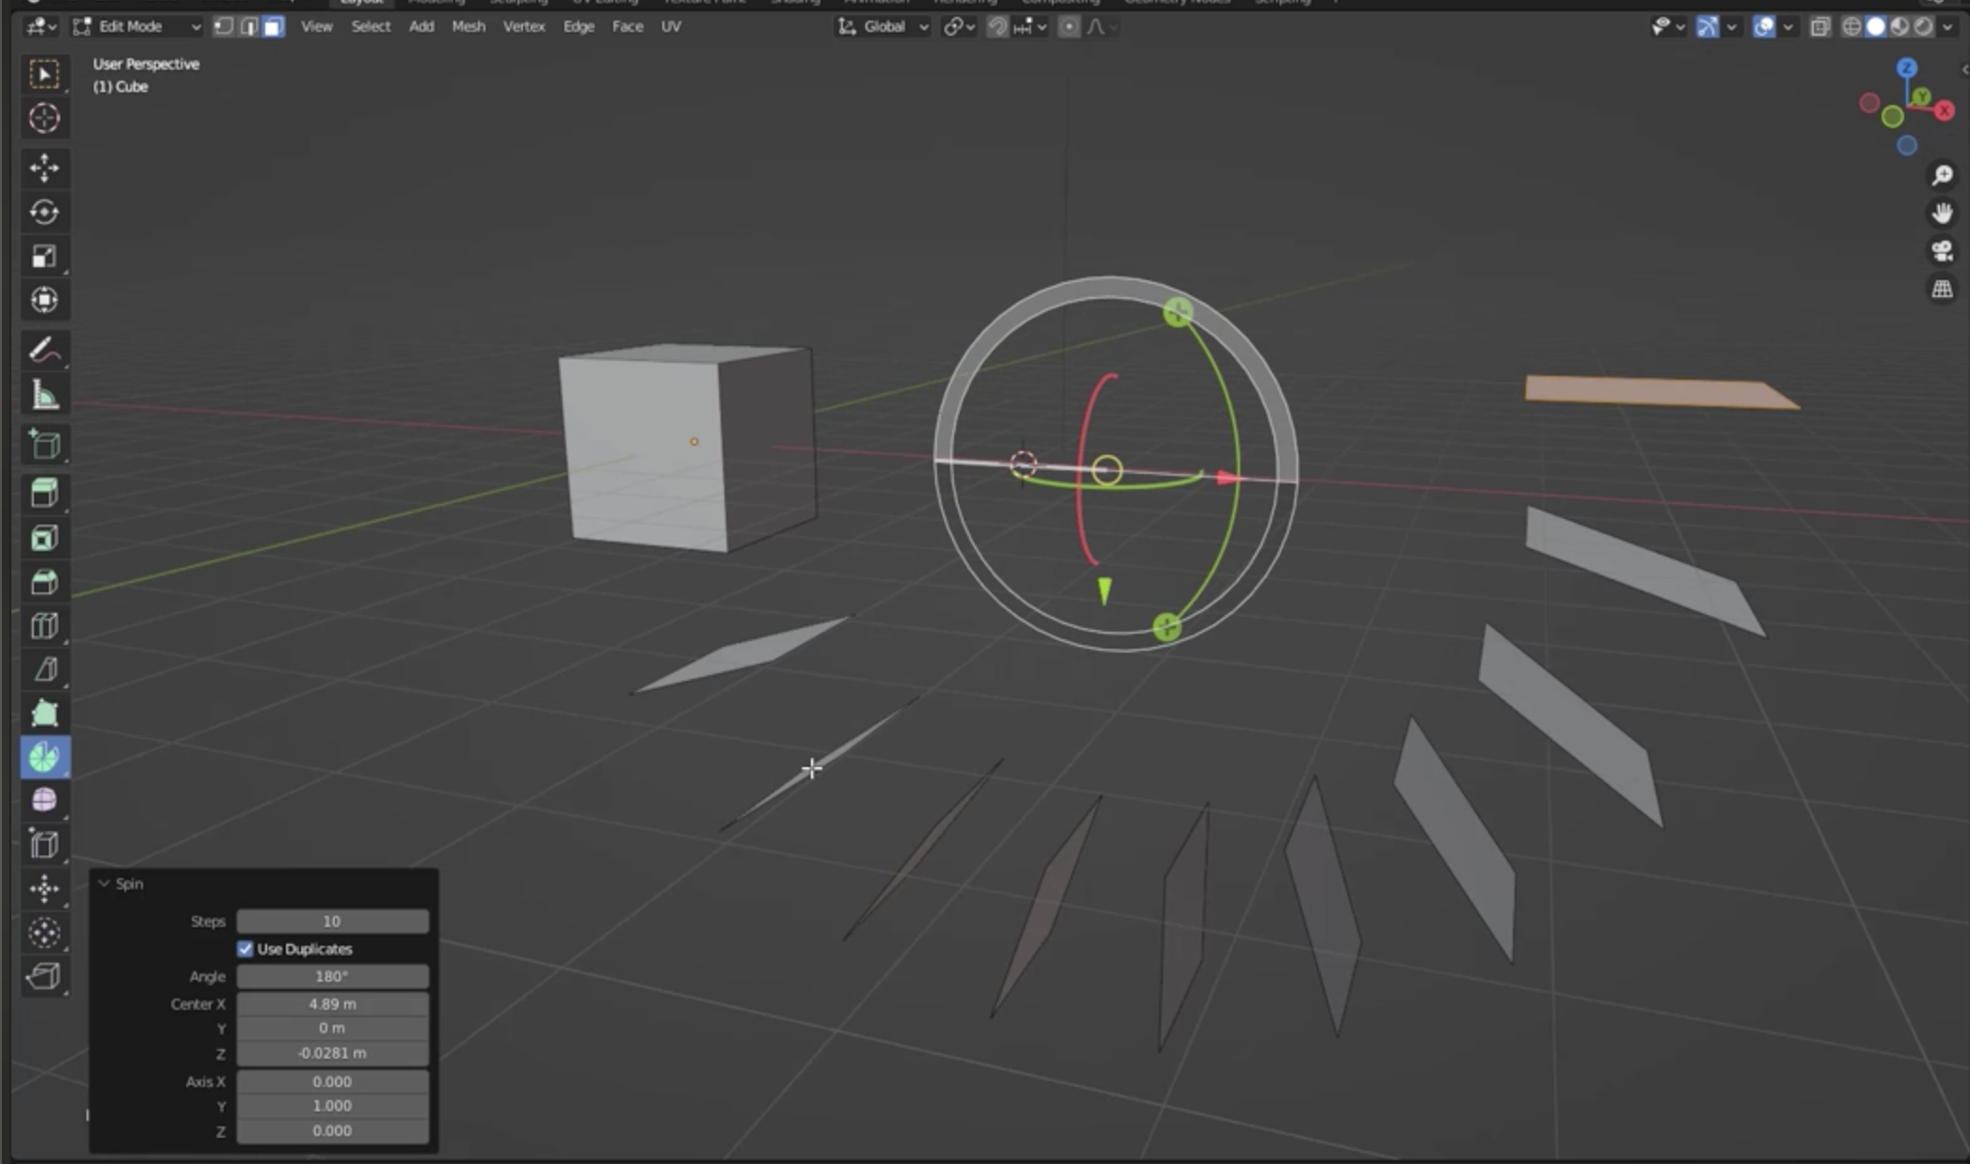
Task: Select the Move tool in toolbar
Action: click(44, 168)
